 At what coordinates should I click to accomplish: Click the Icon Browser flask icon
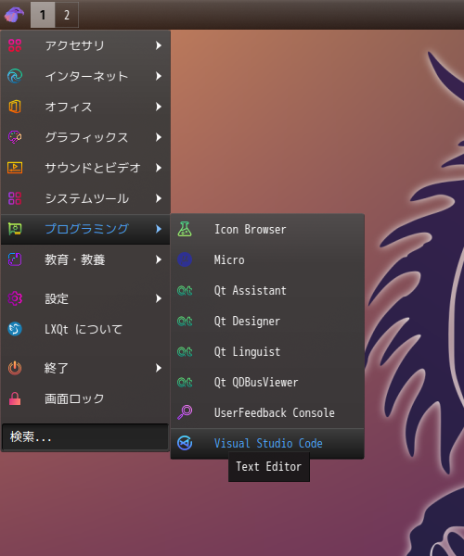coord(185,229)
